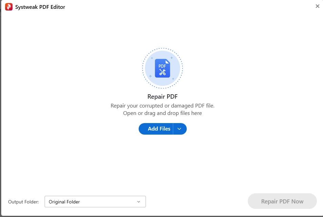
Task: Click the Repair PDF document icon
Action: (x=163, y=68)
